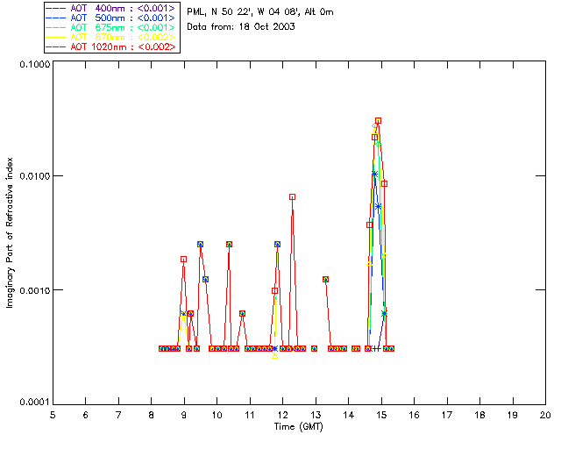The image size is (561, 449).
Task: Click the blue asterisk marker at the 0.0100 level
Action: 374,174
